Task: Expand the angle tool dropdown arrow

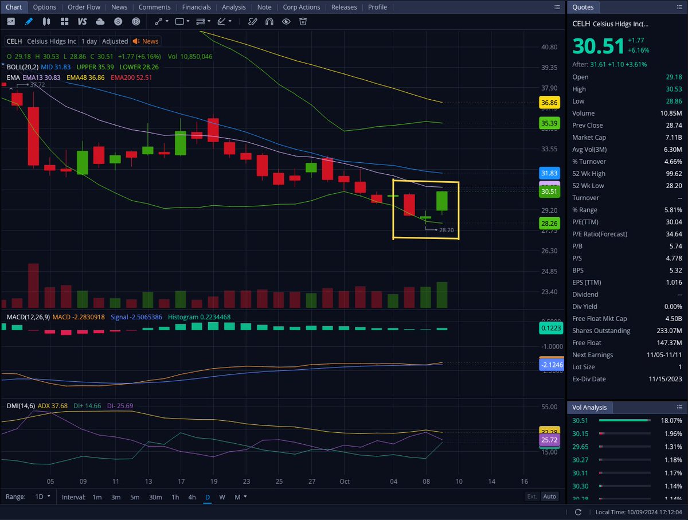Action: 230,21
